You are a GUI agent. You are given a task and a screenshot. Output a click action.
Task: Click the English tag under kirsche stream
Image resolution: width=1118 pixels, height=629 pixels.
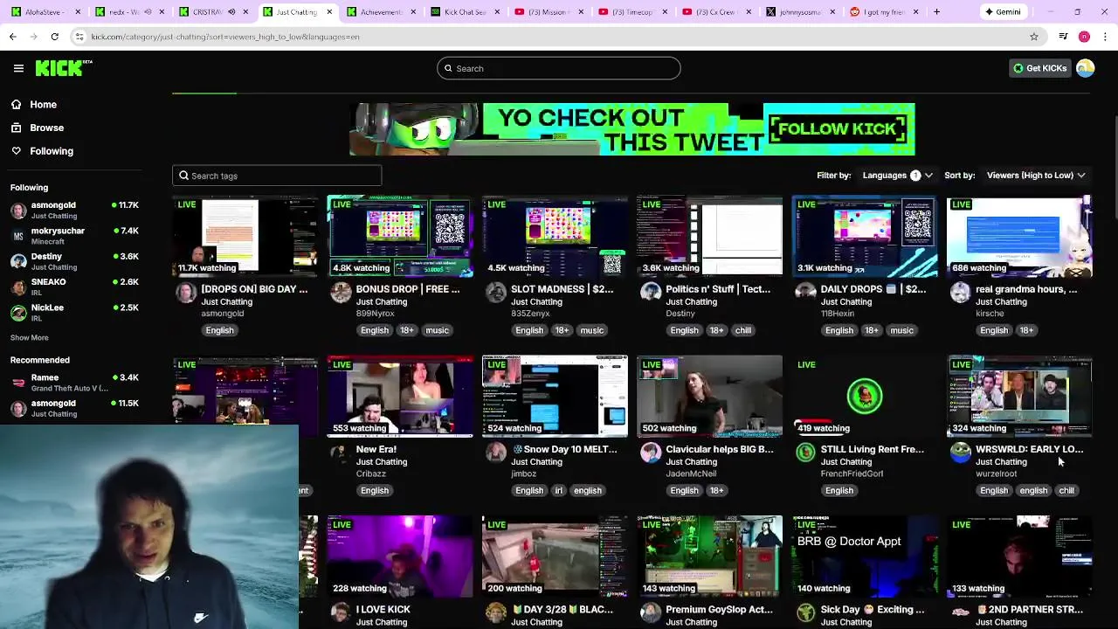tap(993, 330)
